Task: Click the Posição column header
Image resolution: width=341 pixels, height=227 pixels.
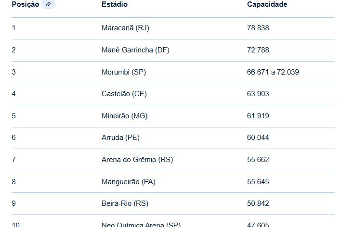Action: 25,4
